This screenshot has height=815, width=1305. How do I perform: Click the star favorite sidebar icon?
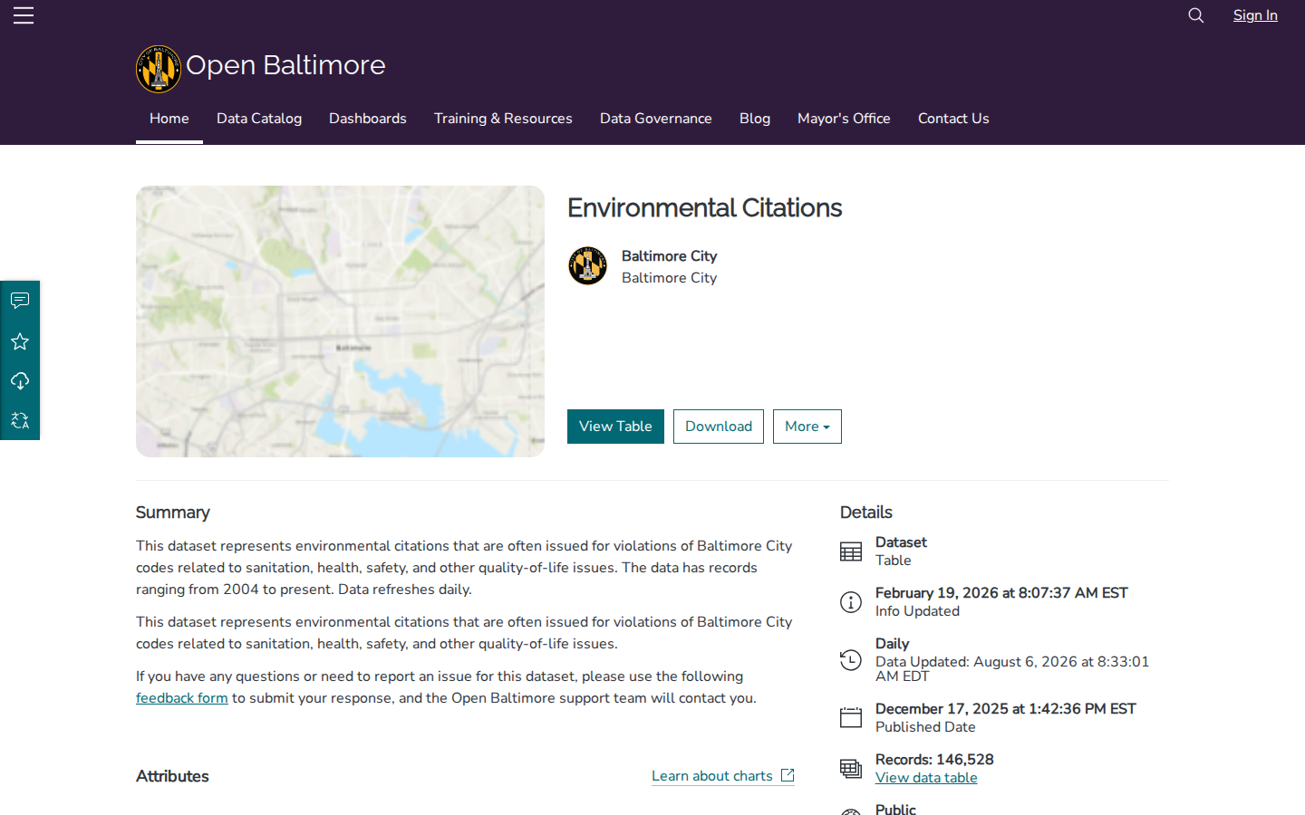[20, 341]
